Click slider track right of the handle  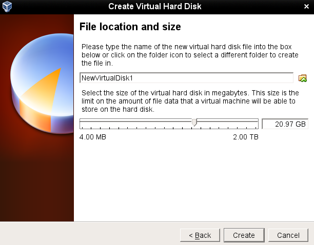(226, 122)
